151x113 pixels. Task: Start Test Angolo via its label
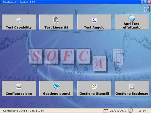[94, 27]
